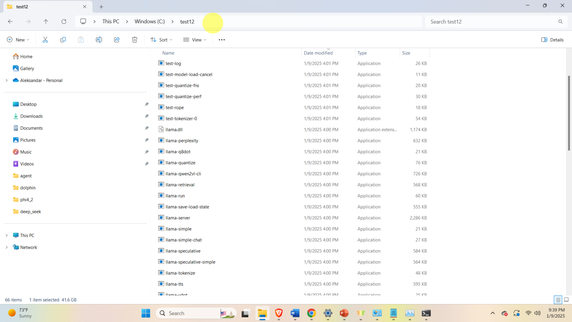Navigate to Windows (C:) breadcrumb
This screenshot has height=322, width=572.
point(150,22)
